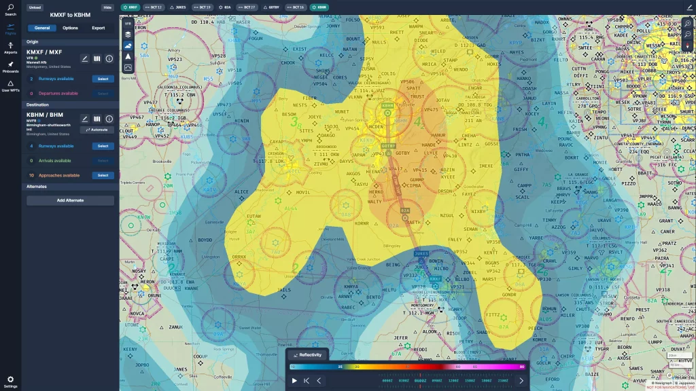Toggle the weather overlay cloud icon

[x=128, y=45]
